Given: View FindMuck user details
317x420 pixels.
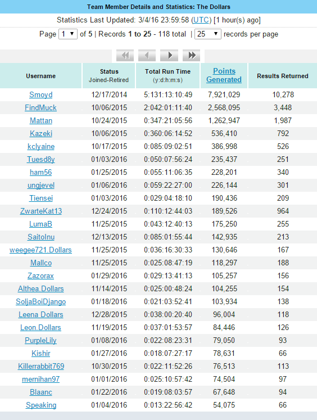Looking at the screenshot, I should (x=40, y=108).
